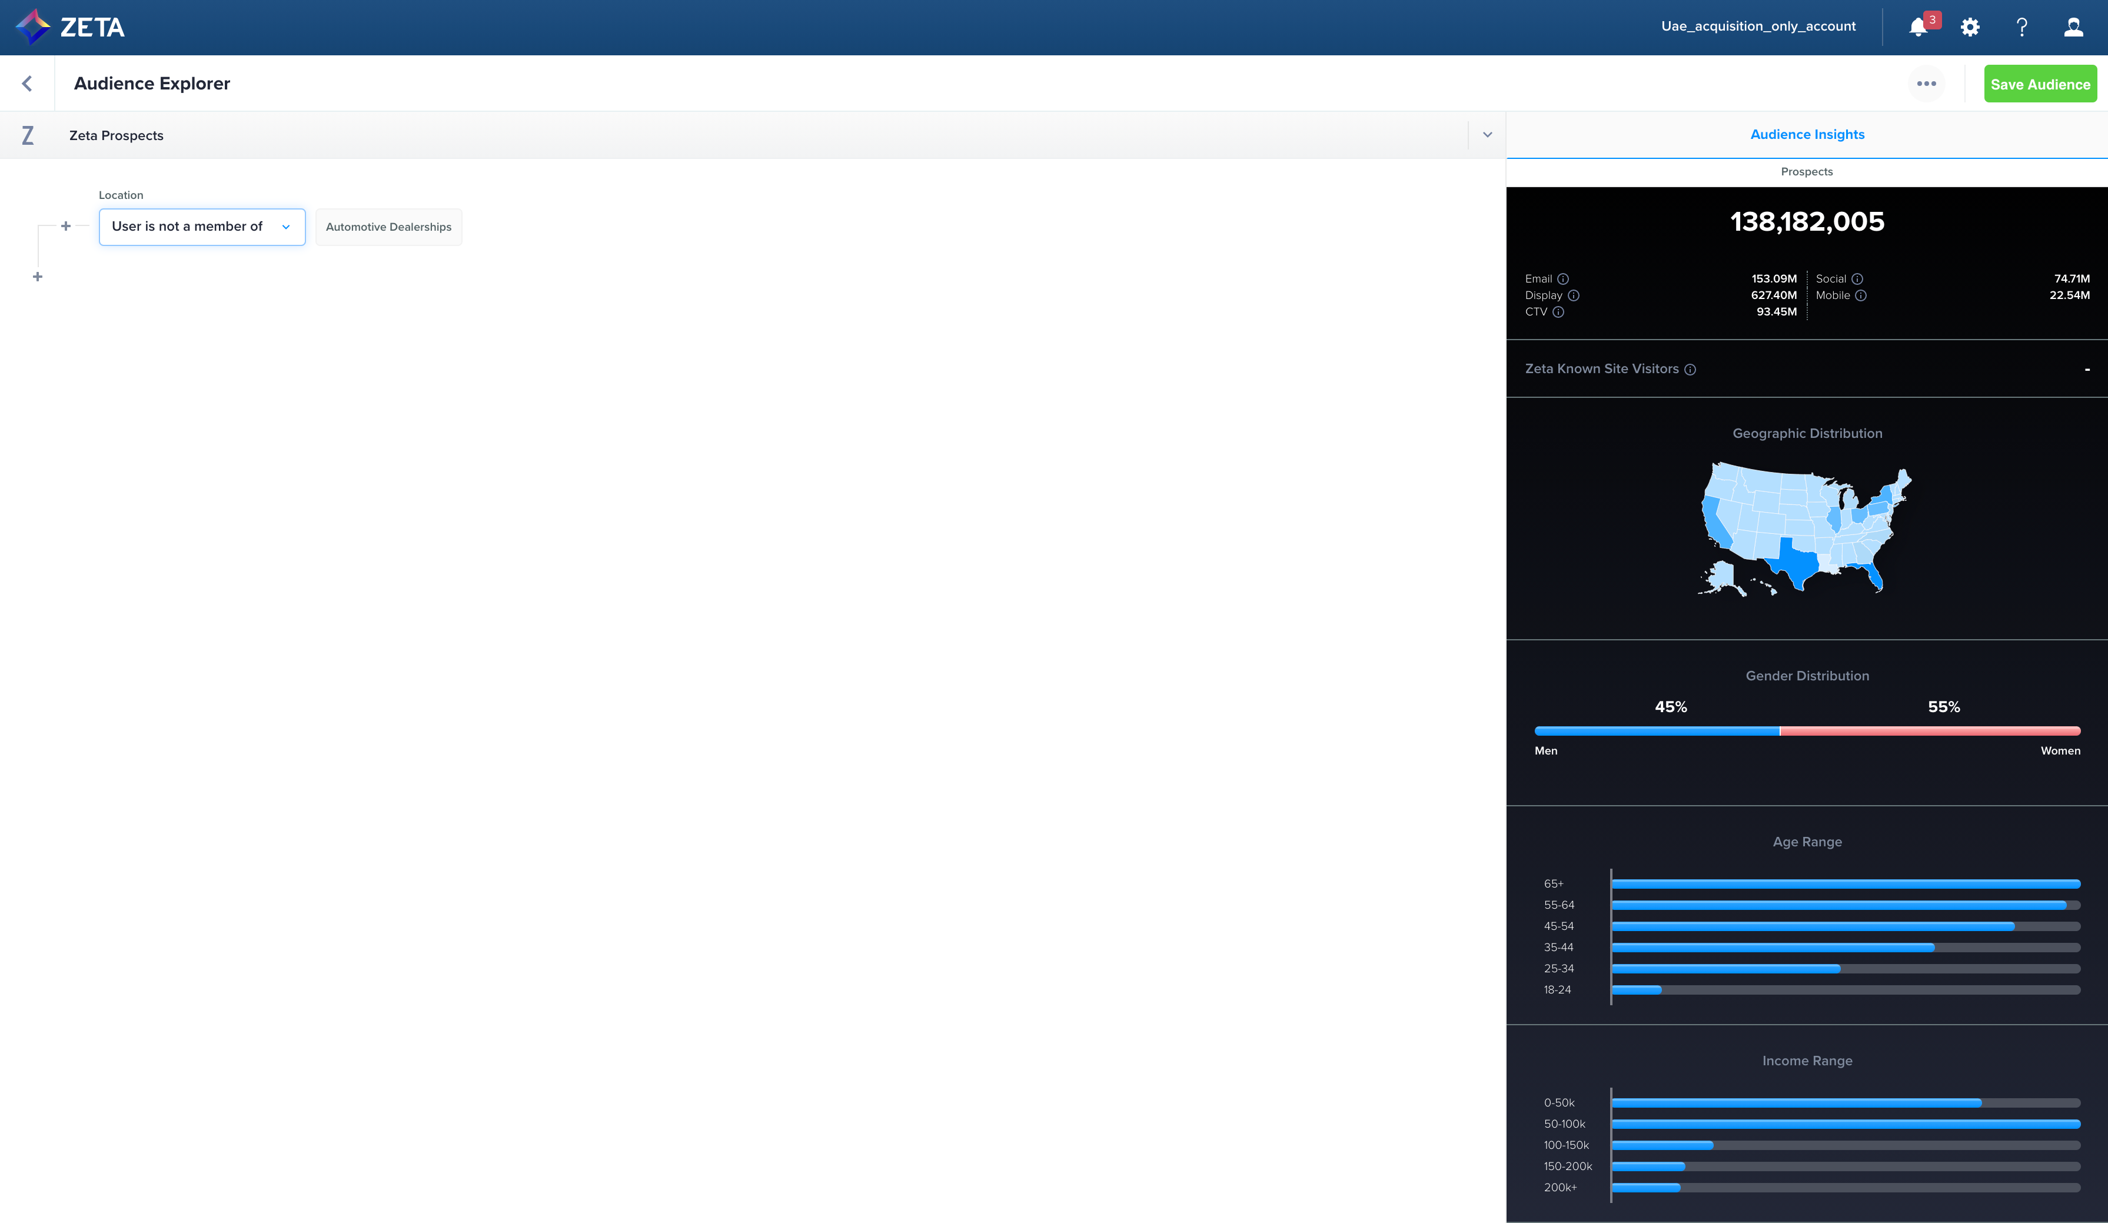Open the notifications bell
The image size is (2108, 1223).
(1918, 28)
